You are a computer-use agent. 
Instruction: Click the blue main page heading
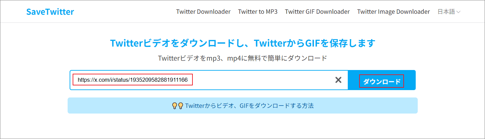[242, 43]
